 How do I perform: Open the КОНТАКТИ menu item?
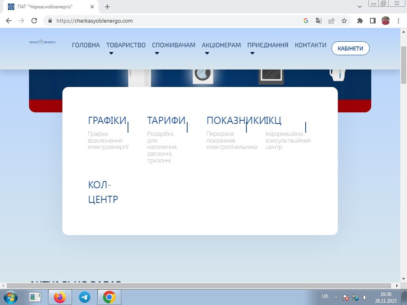[x=310, y=45]
